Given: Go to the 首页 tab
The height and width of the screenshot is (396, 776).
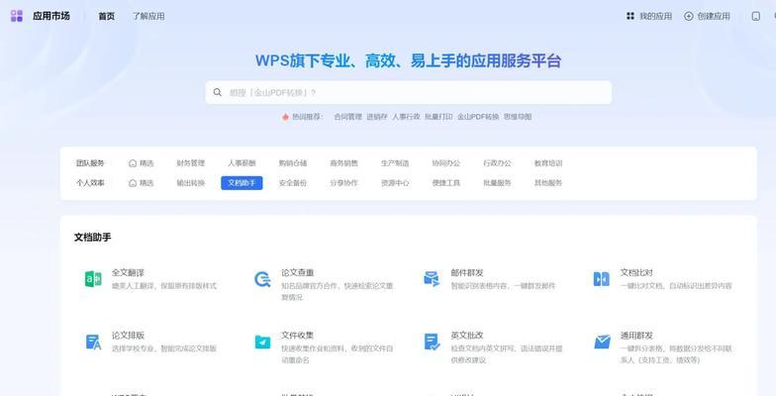Looking at the screenshot, I should tap(107, 16).
